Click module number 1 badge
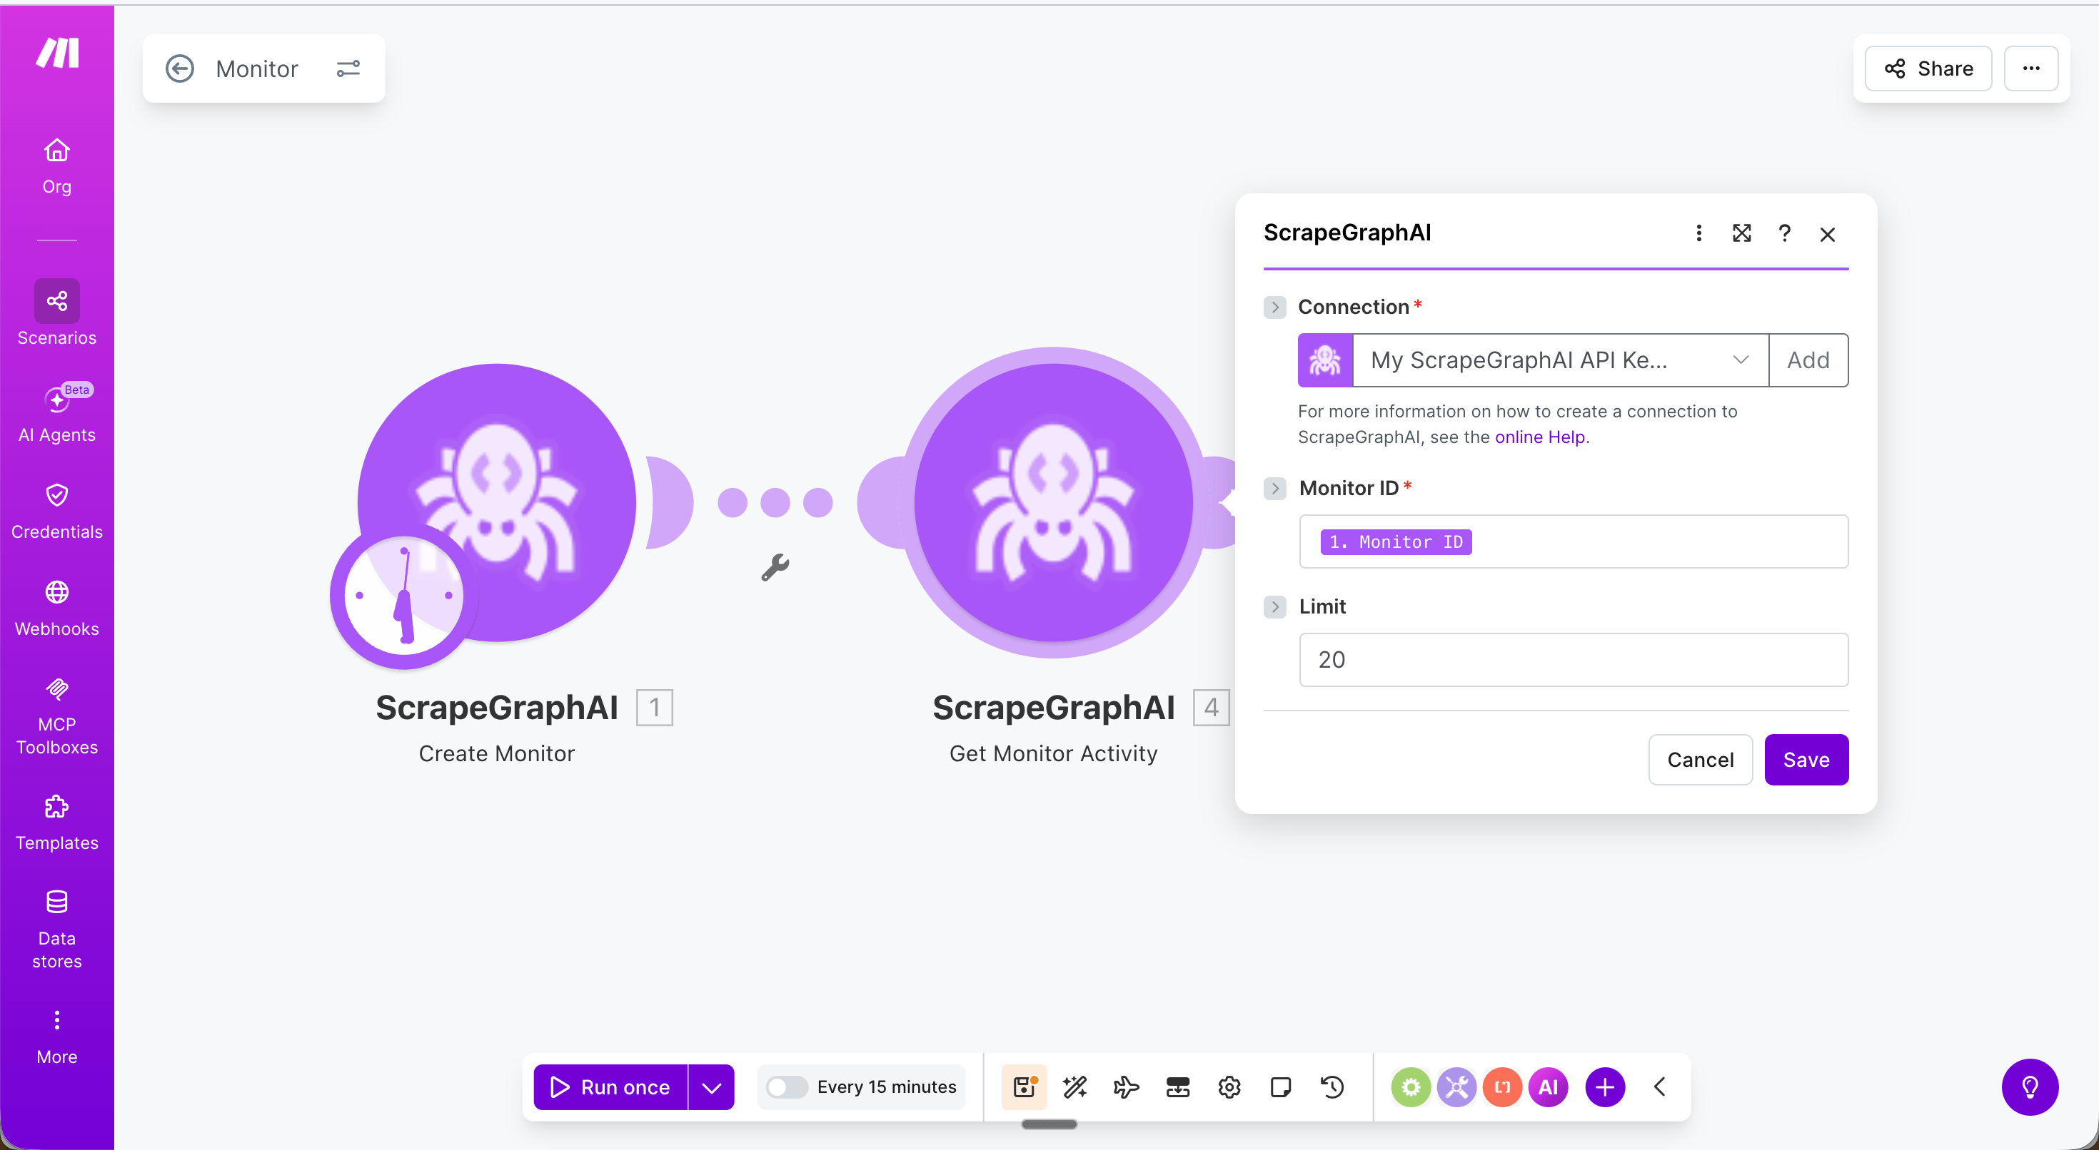The width and height of the screenshot is (2099, 1150). coord(654,707)
